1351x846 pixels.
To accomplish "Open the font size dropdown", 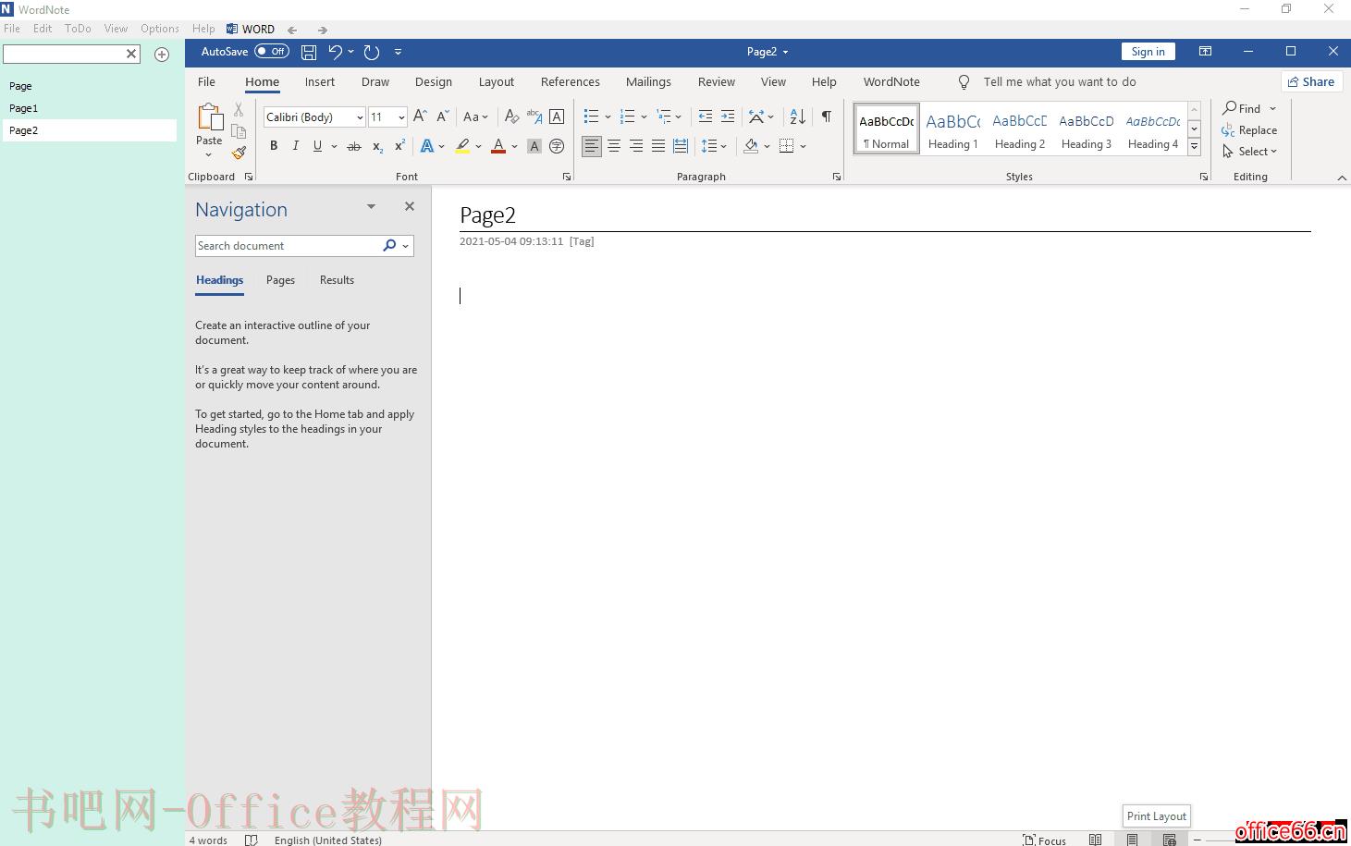I will click(x=401, y=117).
